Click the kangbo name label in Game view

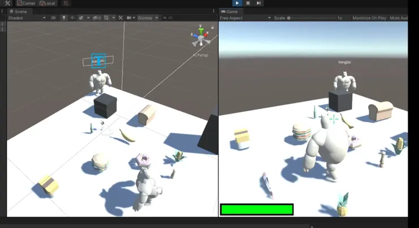[x=344, y=62]
